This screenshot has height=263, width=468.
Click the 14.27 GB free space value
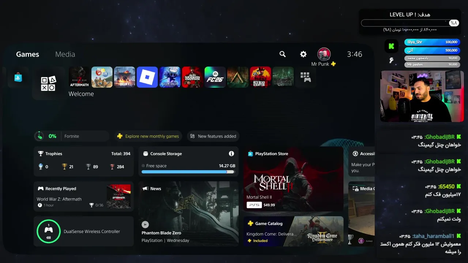click(227, 166)
